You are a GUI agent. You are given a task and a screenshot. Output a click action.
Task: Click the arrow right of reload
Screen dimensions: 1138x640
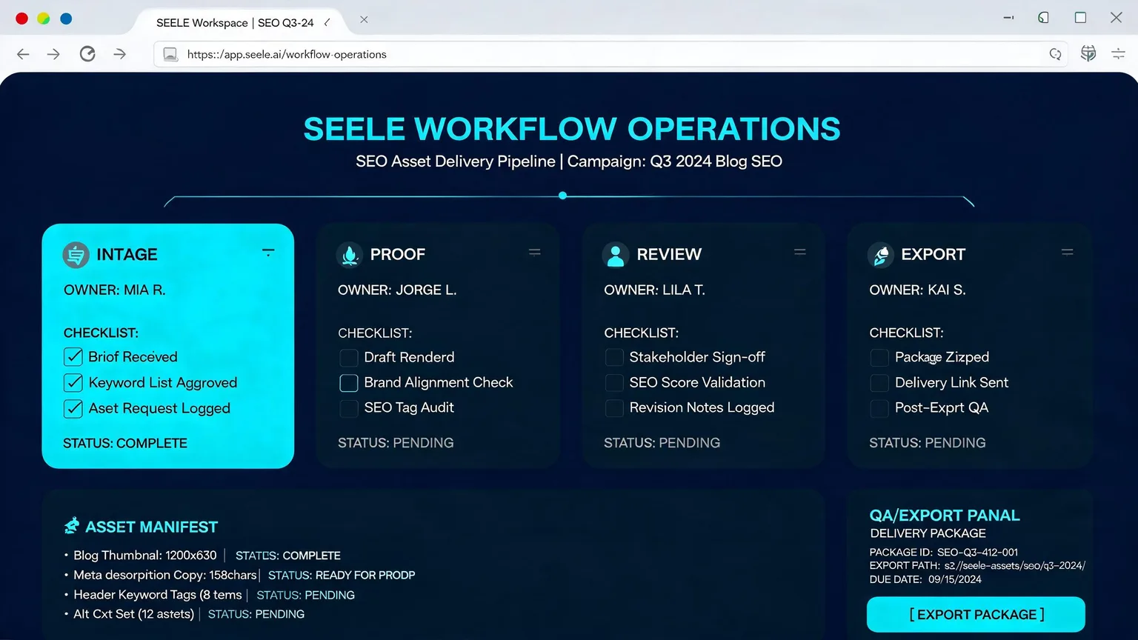pyautogui.click(x=119, y=54)
